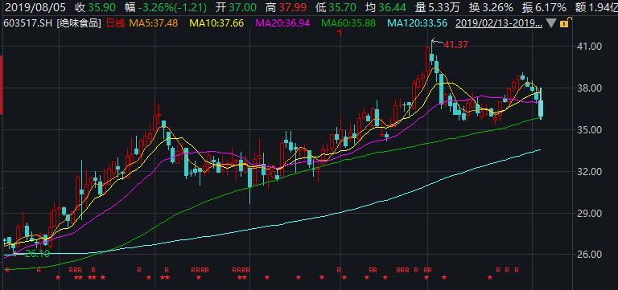Open the 2019/02/13-2019... date range link
618x290 pixels.
click(499, 23)
